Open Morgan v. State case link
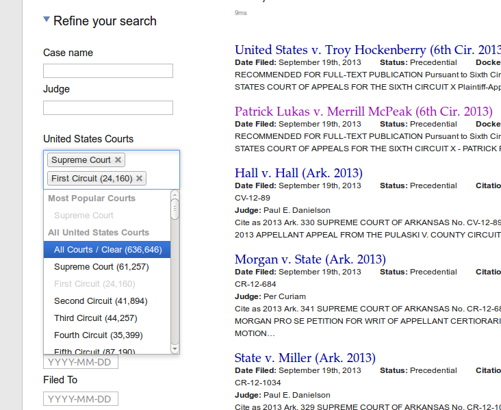The width and height of the screenshot is (501, 410). pos(310,259)
